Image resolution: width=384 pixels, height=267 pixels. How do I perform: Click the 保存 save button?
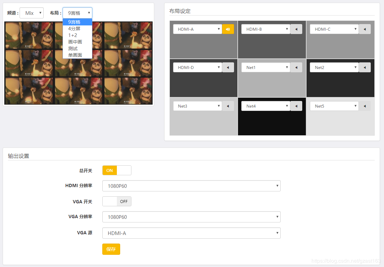click(111, 249)
